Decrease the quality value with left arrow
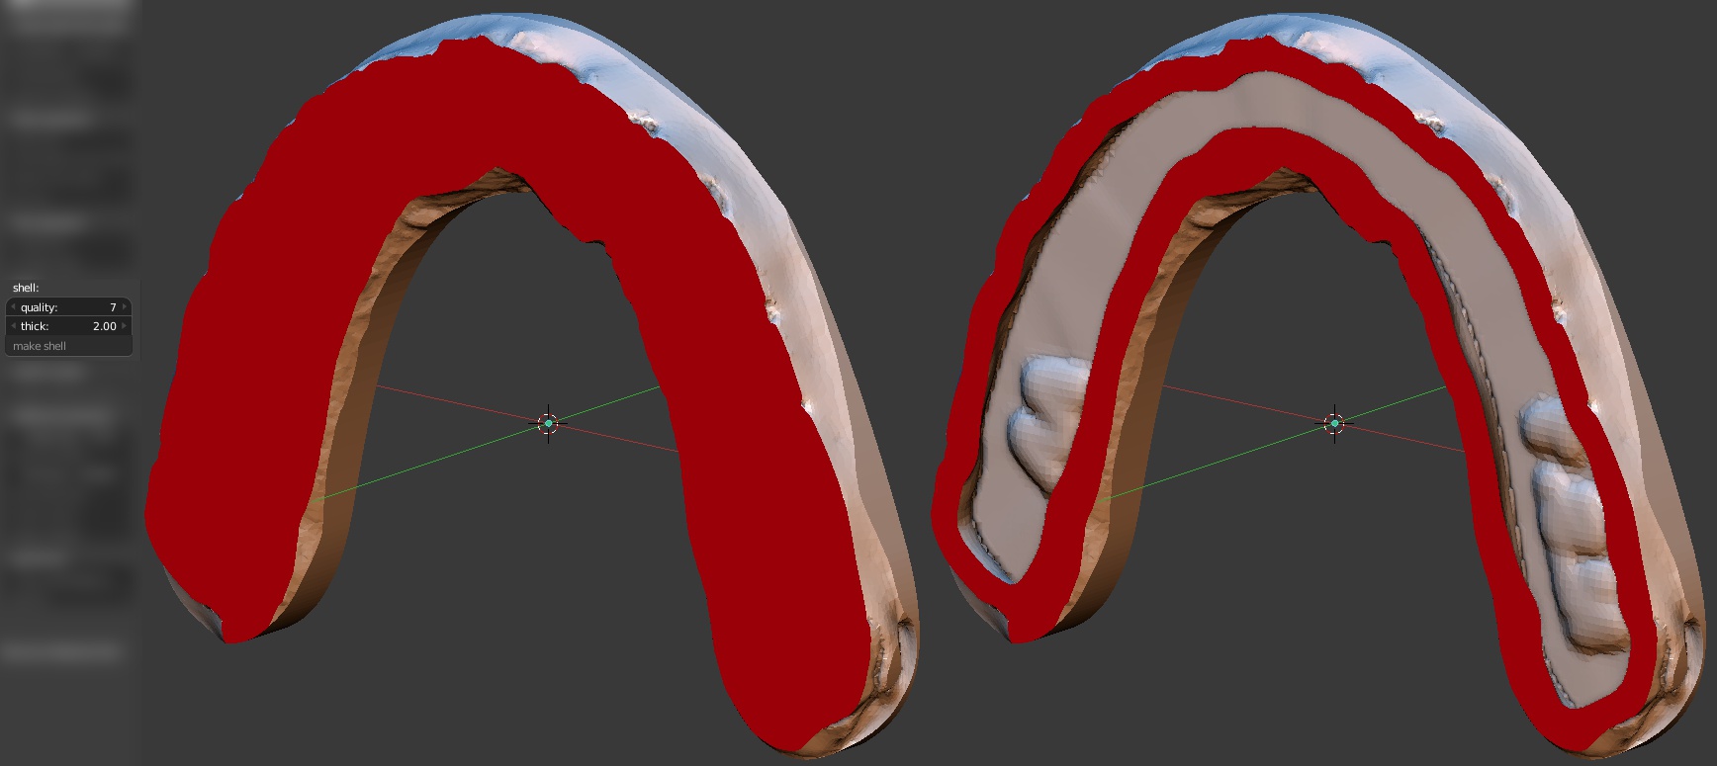This screenshot has width=1717, height=766. pyautogui.click(x=13, y=307)
